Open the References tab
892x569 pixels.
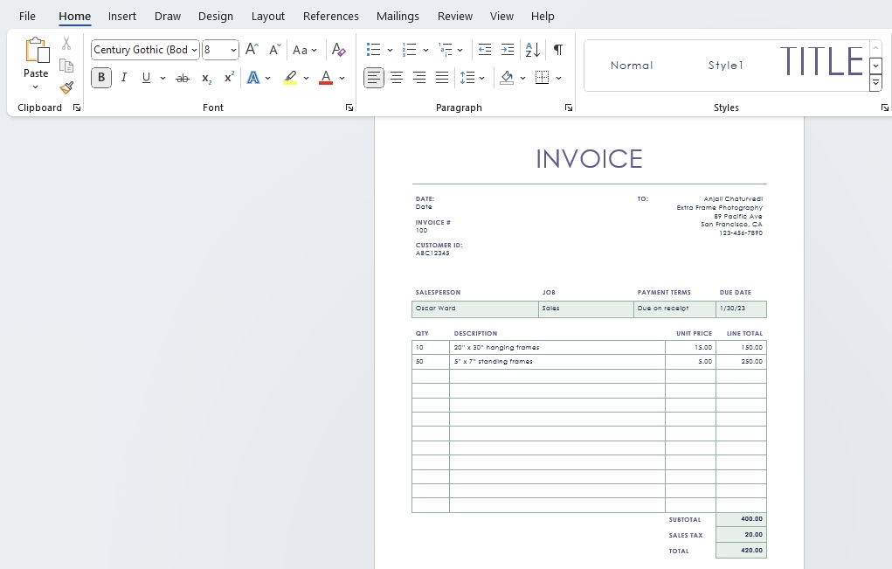[330, 17]
